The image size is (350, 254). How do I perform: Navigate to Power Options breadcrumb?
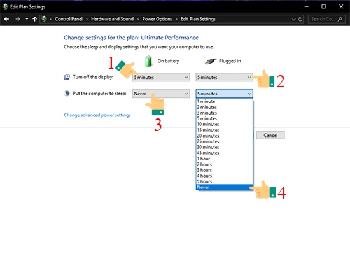click(x=157, y=19)
